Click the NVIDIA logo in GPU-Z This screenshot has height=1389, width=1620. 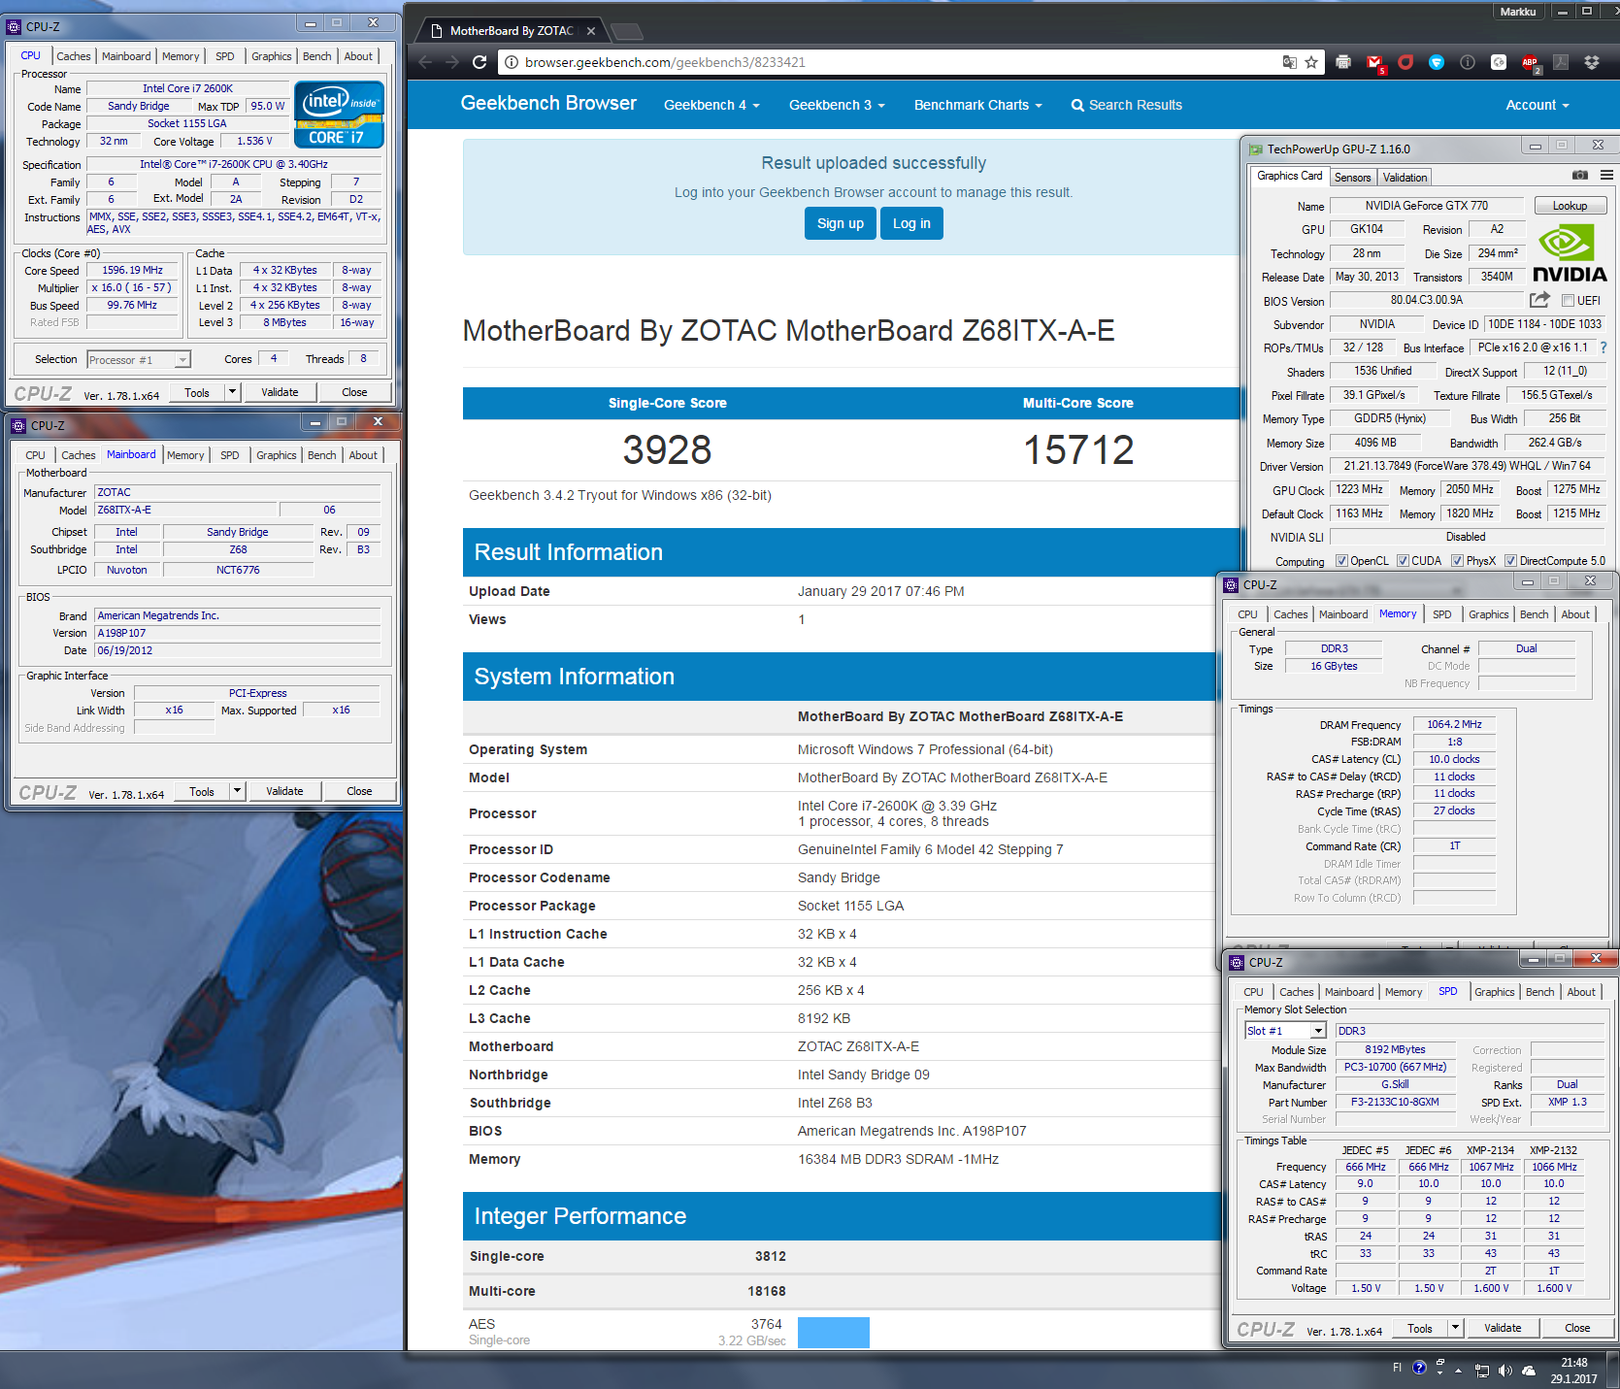[x=1569, y=253]
